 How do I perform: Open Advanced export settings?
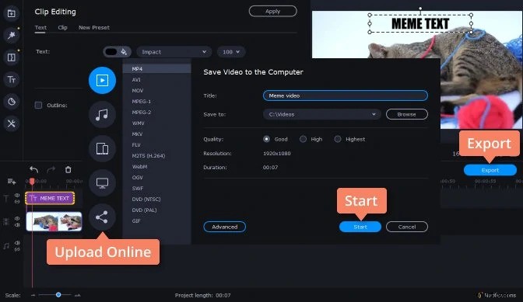point(224,227)
